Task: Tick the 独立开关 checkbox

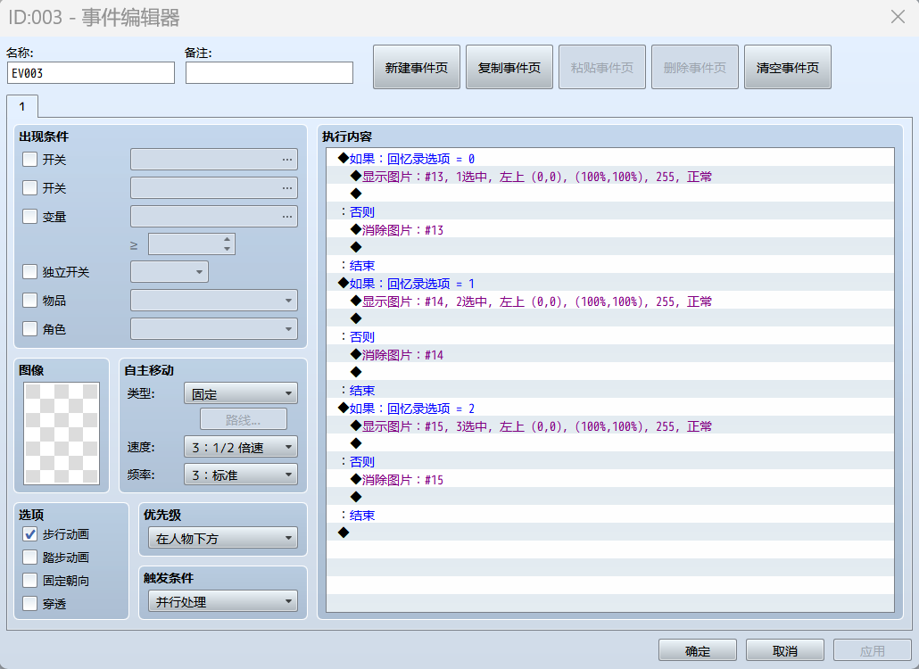Action: point(29,272)
